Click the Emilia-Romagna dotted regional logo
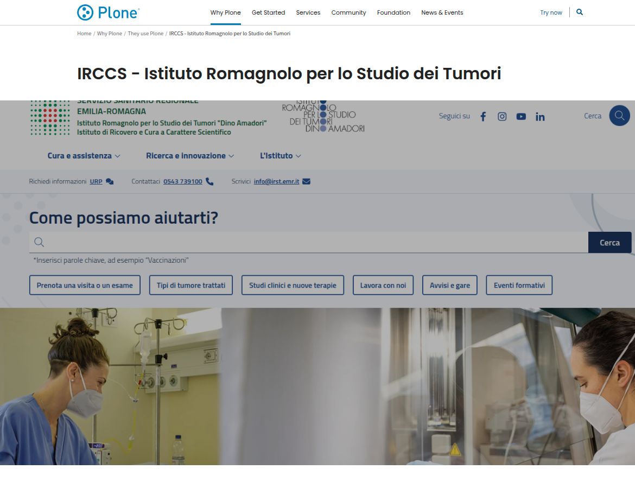 50,118
